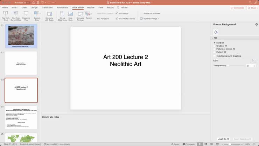Click the home icon in title bar
Screen dimensions: 259x146
tap(34, 3)
